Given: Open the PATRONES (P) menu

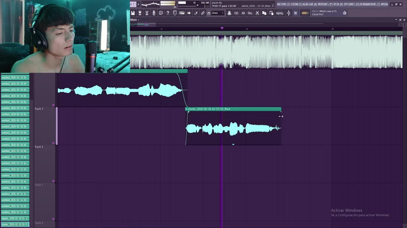Looking at the screenshot, I should pos(325,4).
